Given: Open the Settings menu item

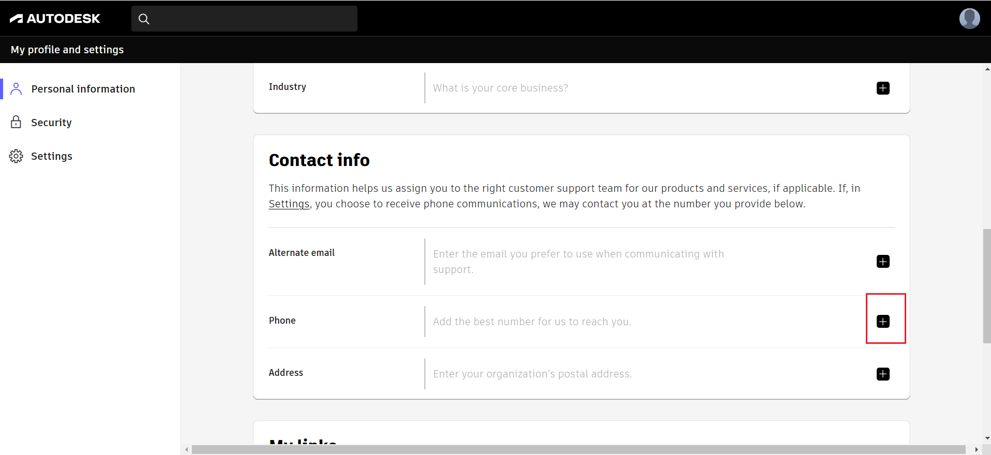Looking at the screenshot, I should click(x=52, y=156).
